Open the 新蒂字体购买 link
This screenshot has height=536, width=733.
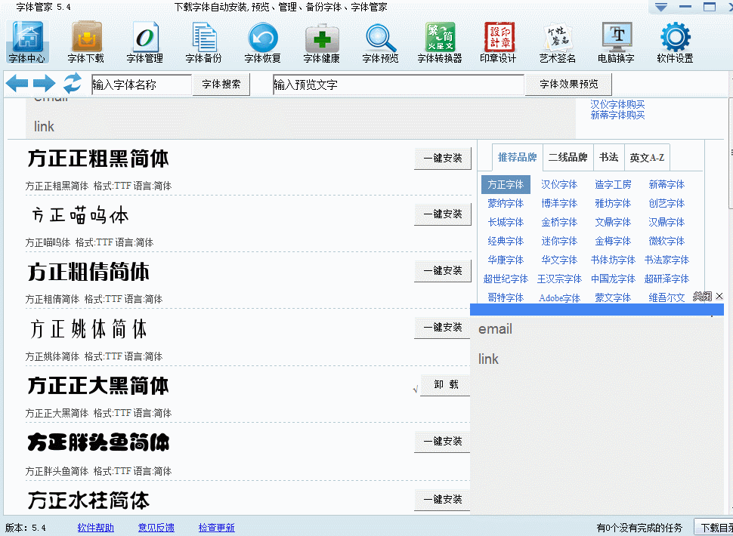(x=617, y=115)
